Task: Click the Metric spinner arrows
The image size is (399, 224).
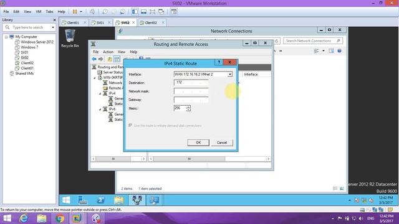Action: (x=188, y=108)
